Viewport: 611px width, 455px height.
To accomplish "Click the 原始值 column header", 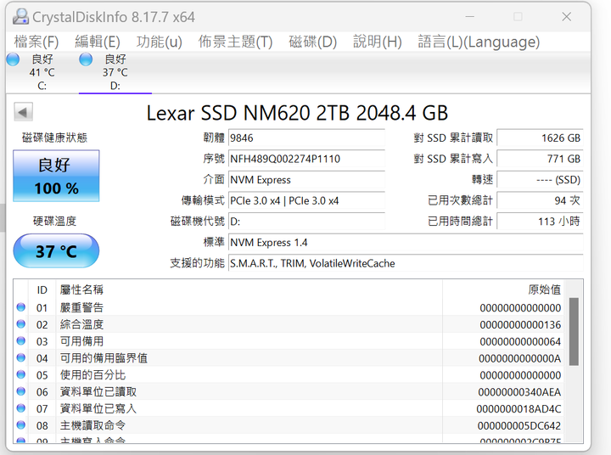I will click(x=544, y=289).
